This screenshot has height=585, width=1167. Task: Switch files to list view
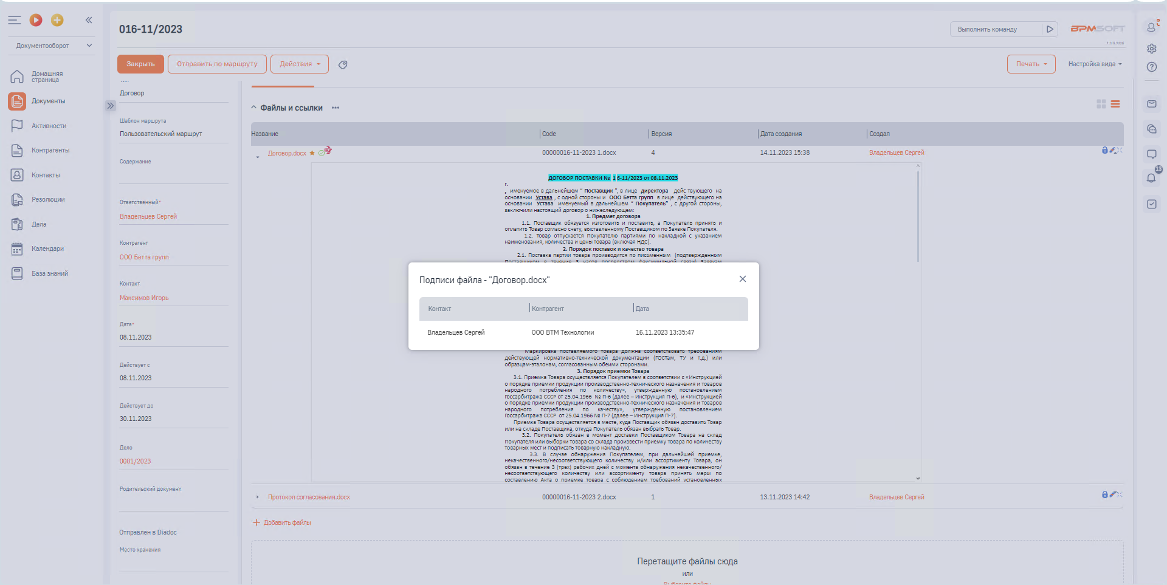coord(1115,104)
